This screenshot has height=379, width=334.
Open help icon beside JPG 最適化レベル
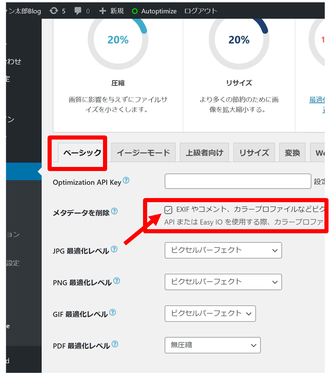click(x=114, y=249)
